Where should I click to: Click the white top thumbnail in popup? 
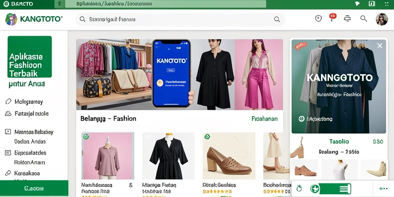tap(340, 170)
